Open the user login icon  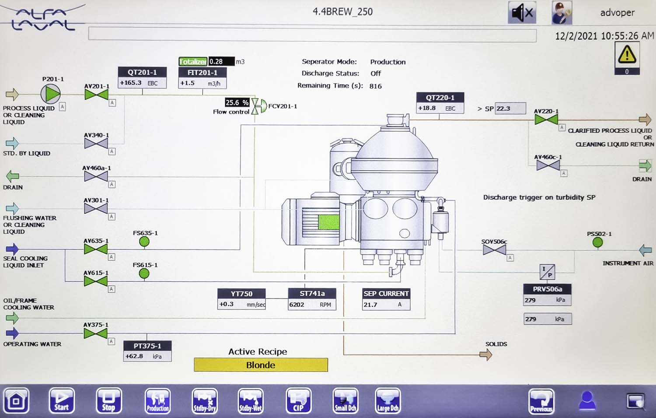click(587, 400)
